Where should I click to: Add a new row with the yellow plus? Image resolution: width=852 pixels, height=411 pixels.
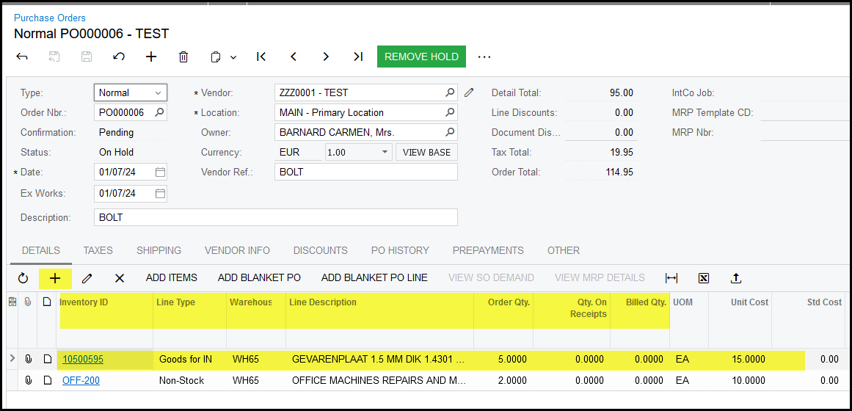[x=55, y=278]
